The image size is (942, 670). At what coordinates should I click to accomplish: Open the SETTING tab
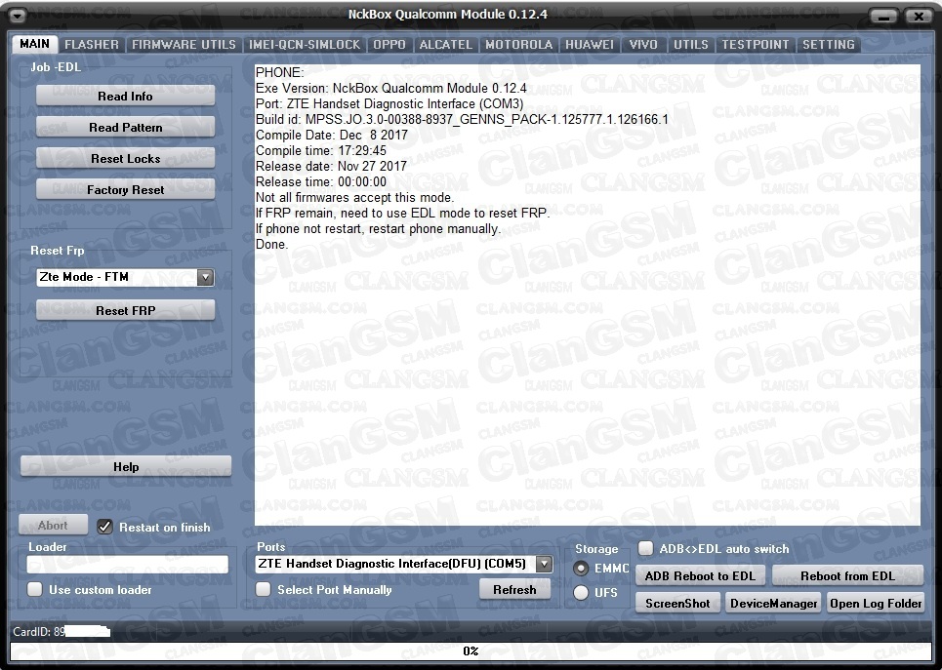coord(829,45)
